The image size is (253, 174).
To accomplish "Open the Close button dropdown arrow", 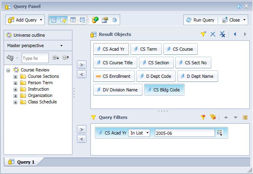I will click(245, 20).
